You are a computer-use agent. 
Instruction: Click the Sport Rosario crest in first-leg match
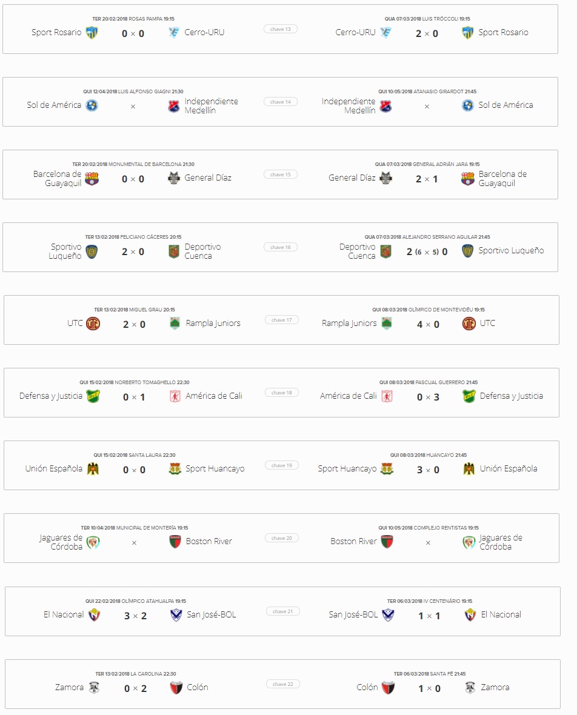tap(92, 33)
